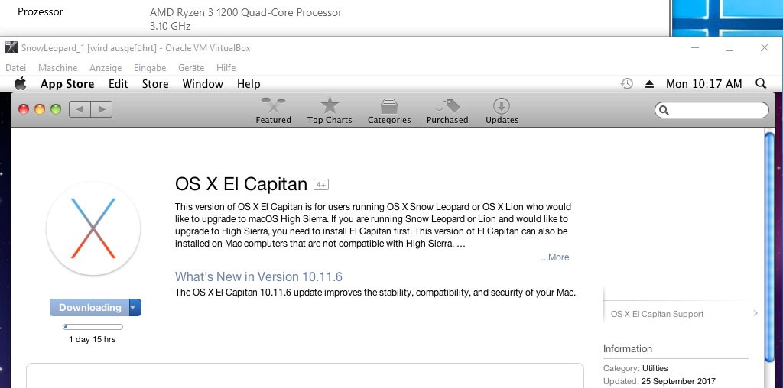Viewport: 783px width, 388px height.
Task: Minimize the VirtualBox window
Action: [696, 48]
